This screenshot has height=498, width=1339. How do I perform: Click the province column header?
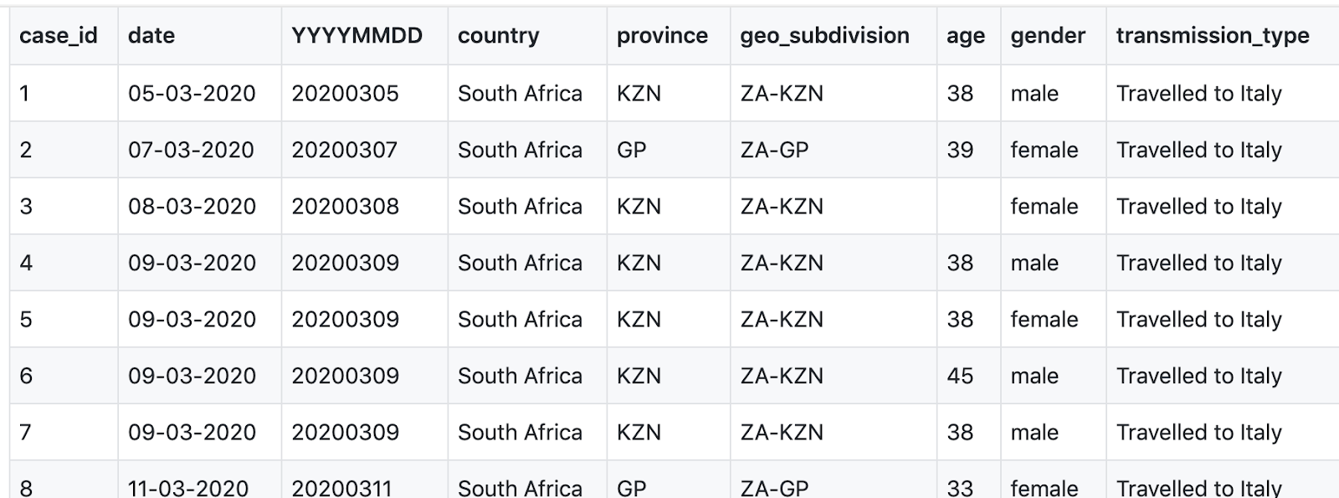point(662,36)
